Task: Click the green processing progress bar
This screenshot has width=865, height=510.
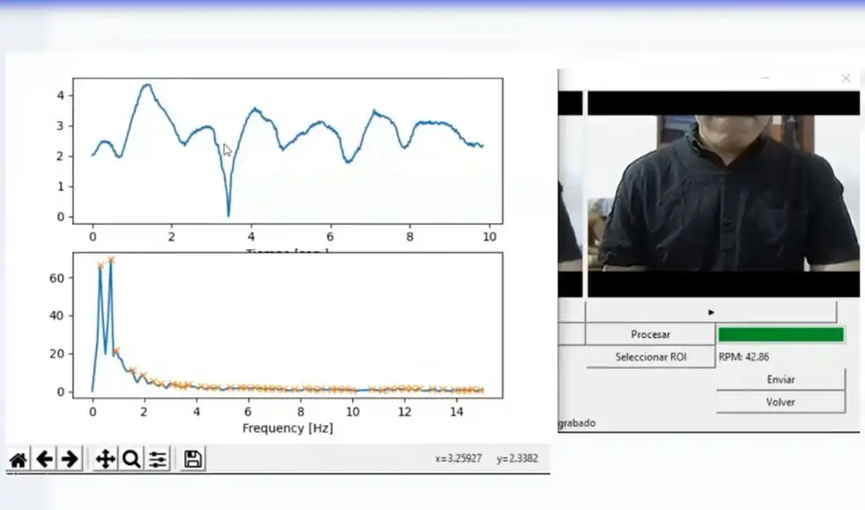Action: pos(780,335)
